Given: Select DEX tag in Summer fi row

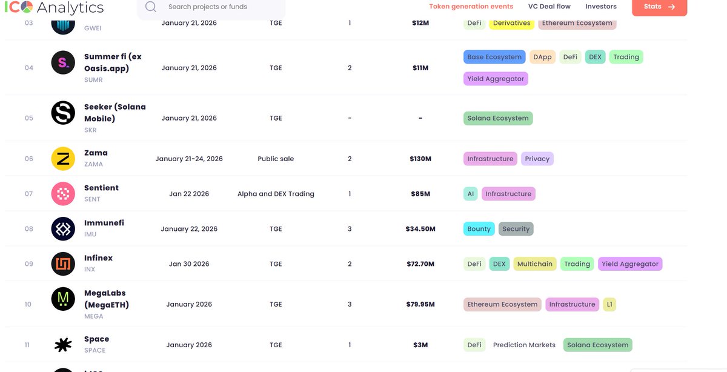Looking at the screenshot, I should 595,57.
